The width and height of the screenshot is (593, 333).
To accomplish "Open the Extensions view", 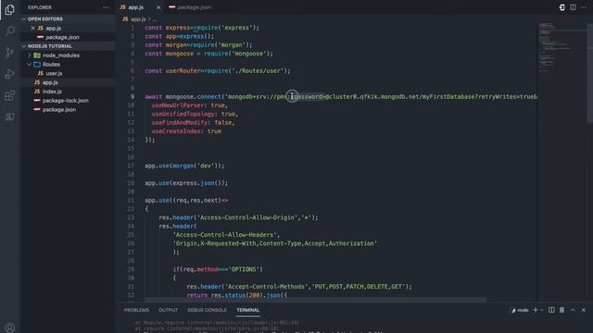I will 10,95.
